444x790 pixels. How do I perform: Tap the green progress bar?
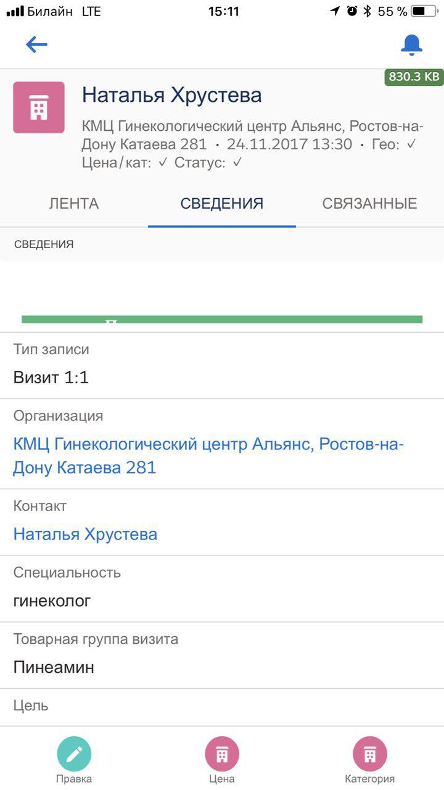[x=222, y=319]
